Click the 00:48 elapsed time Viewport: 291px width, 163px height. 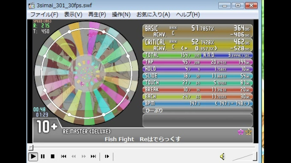(x=39, y=109)
